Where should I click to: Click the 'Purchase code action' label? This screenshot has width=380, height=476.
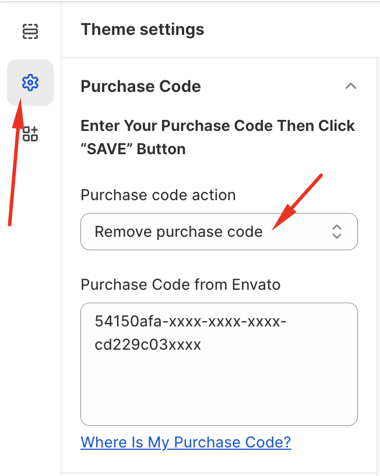coord(158,195)
